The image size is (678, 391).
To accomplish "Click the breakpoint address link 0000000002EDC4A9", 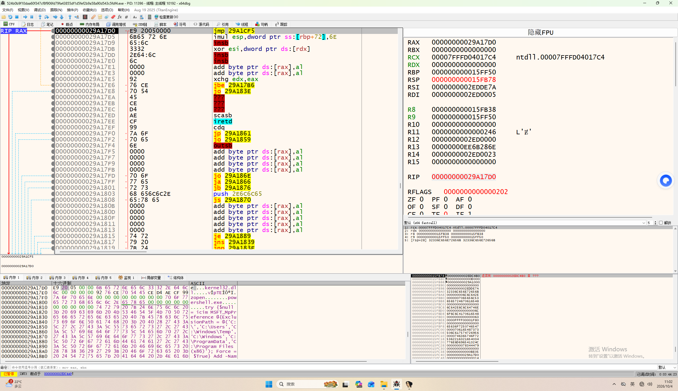I will pyautogui.click(x=58, y=374).
